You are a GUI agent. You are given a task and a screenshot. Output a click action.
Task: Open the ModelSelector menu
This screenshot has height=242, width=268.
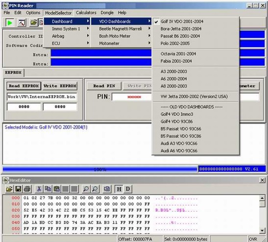[x=58, y=13]
